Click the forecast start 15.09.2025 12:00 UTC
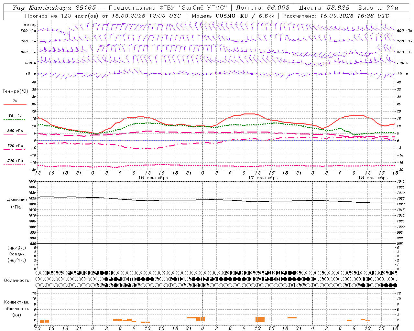 146,16
